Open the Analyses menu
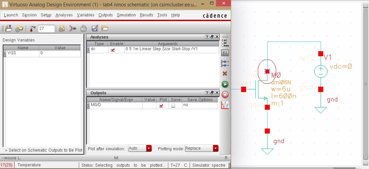The height and width of the screenshot is (169, 369). (64, 15)
